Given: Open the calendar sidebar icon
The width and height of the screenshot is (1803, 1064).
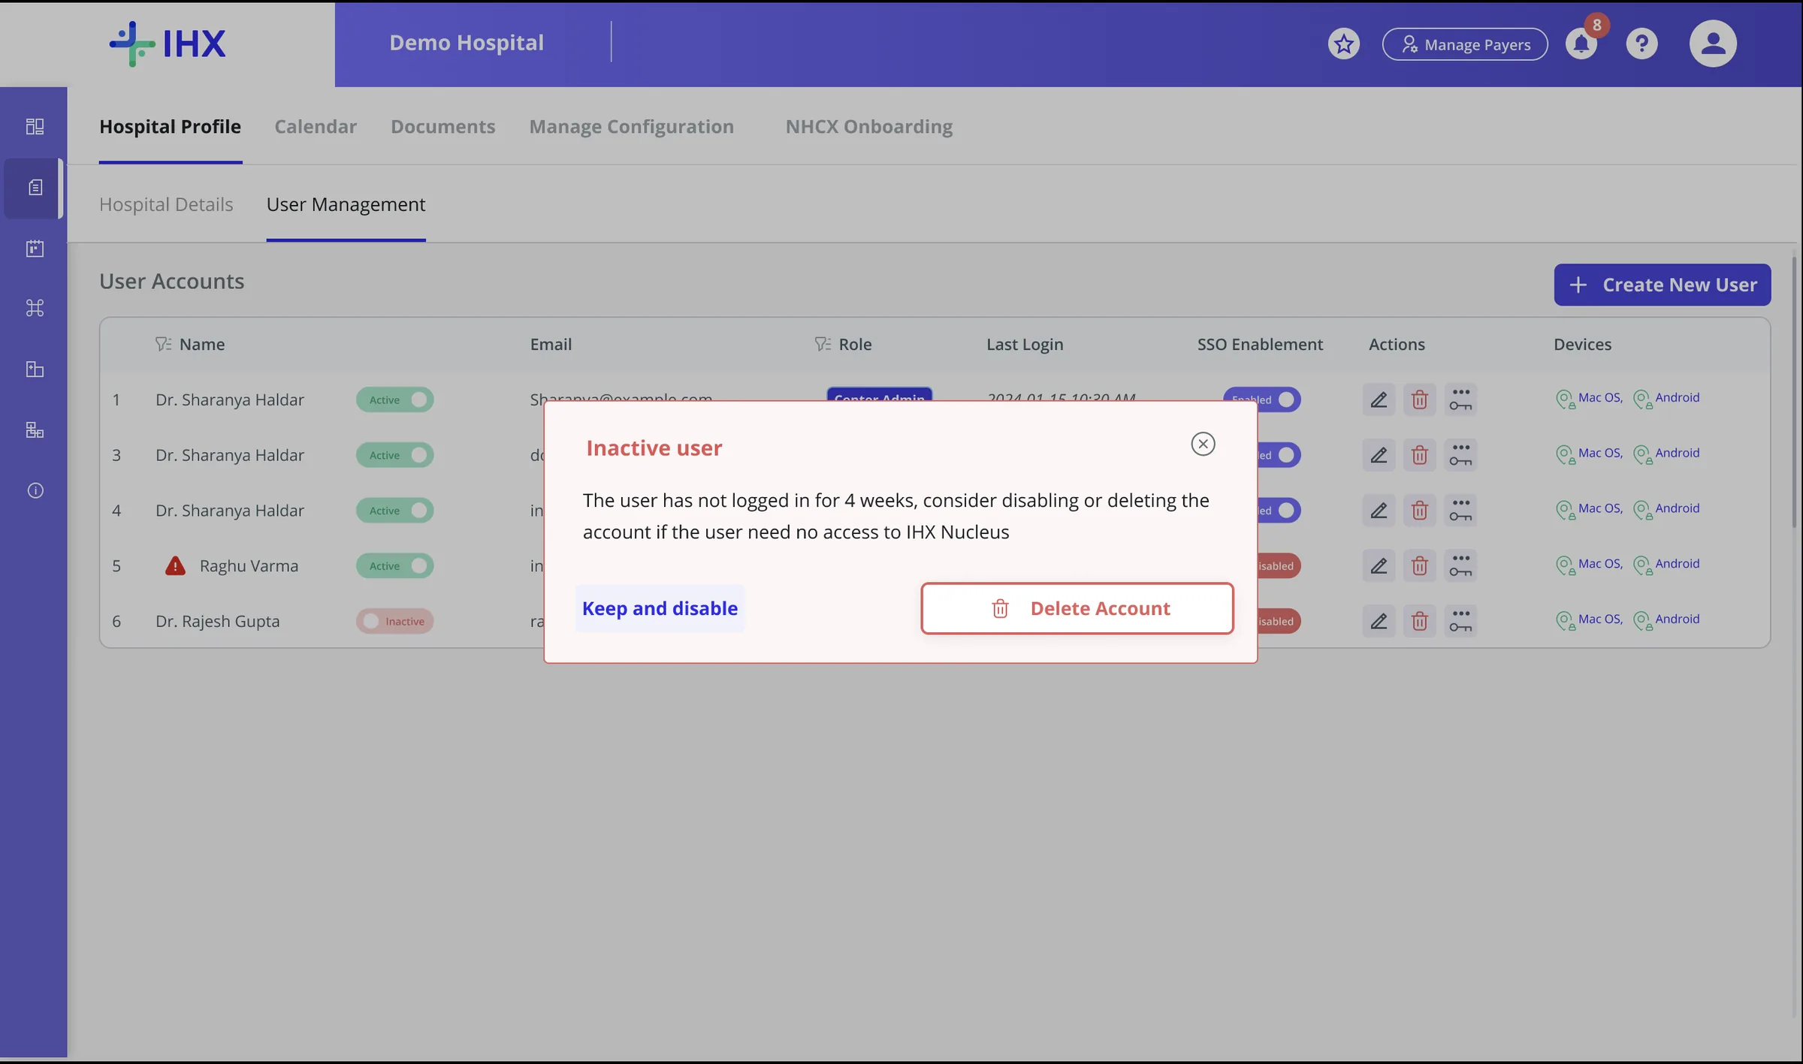Looking at the screenshot, I should [x=35, y=249].
